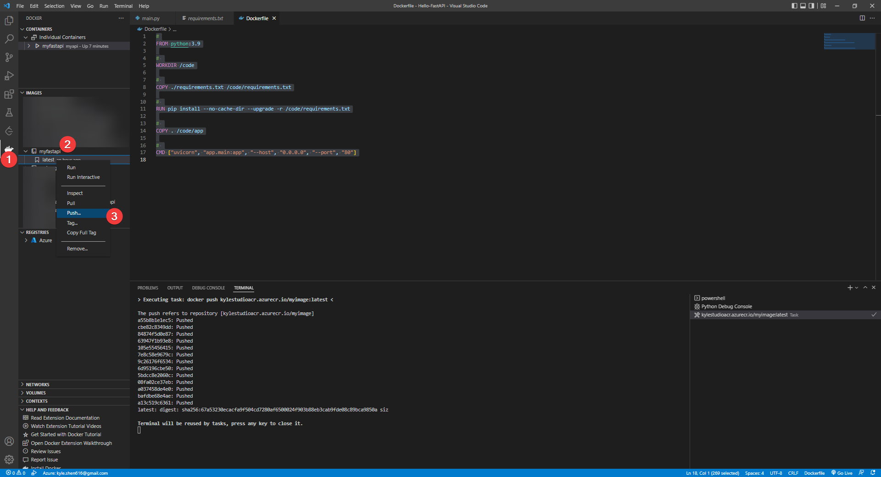This screenshot has height=477, width=881.
Task: Close the terminal panel
Action: coord(874,288)
